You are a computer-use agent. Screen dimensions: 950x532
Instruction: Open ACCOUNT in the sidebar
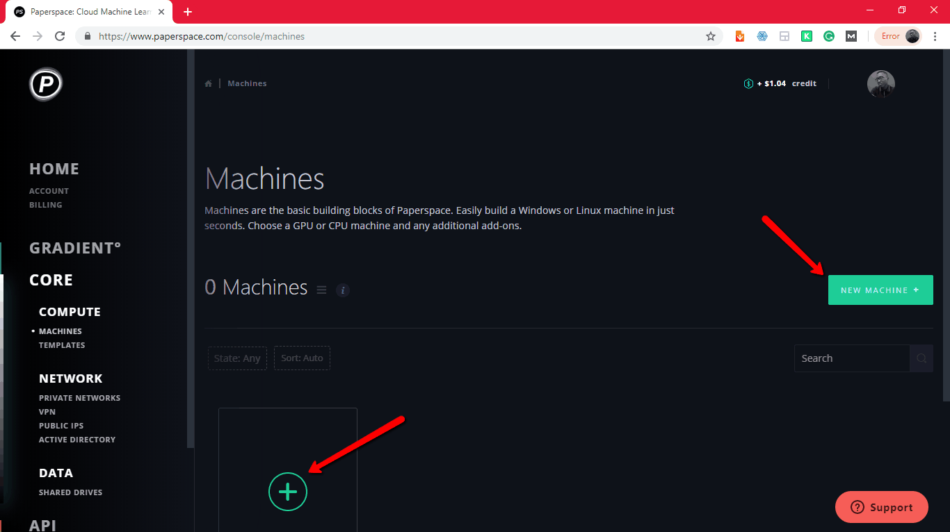[49, 191]
